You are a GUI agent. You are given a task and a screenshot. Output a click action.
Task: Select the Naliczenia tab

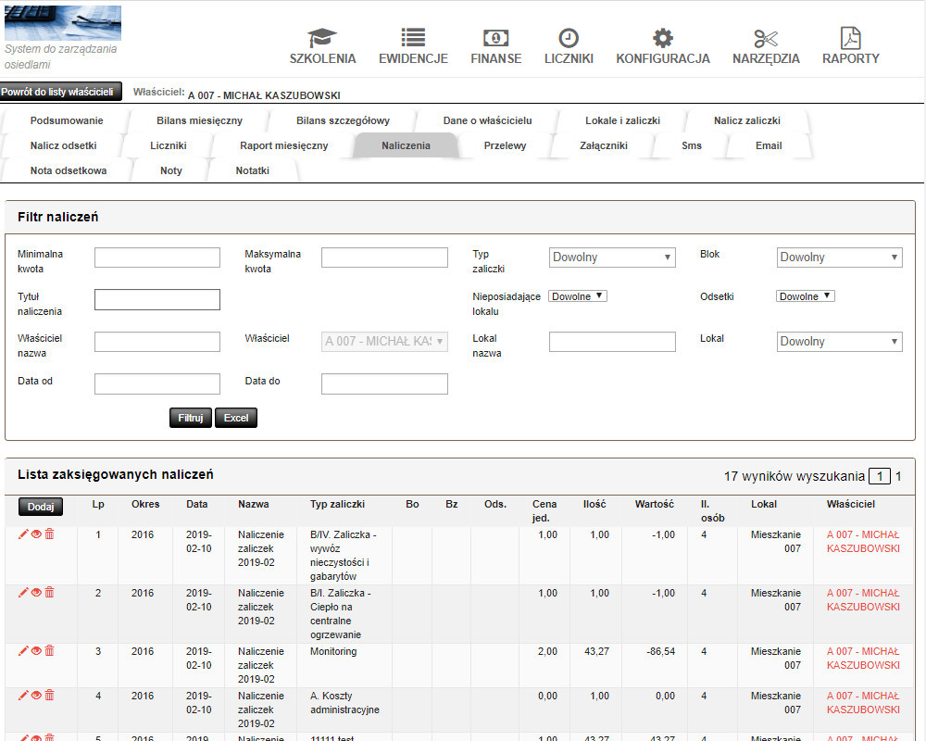tap(406, 145)
